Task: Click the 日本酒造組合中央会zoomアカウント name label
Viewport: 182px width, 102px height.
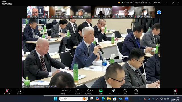Action: 41,86
